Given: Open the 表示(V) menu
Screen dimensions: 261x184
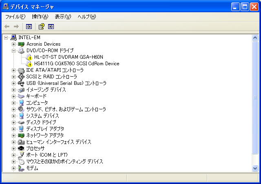Looking at the screenshot, I should pyautogui.click(x=63, y=17).
